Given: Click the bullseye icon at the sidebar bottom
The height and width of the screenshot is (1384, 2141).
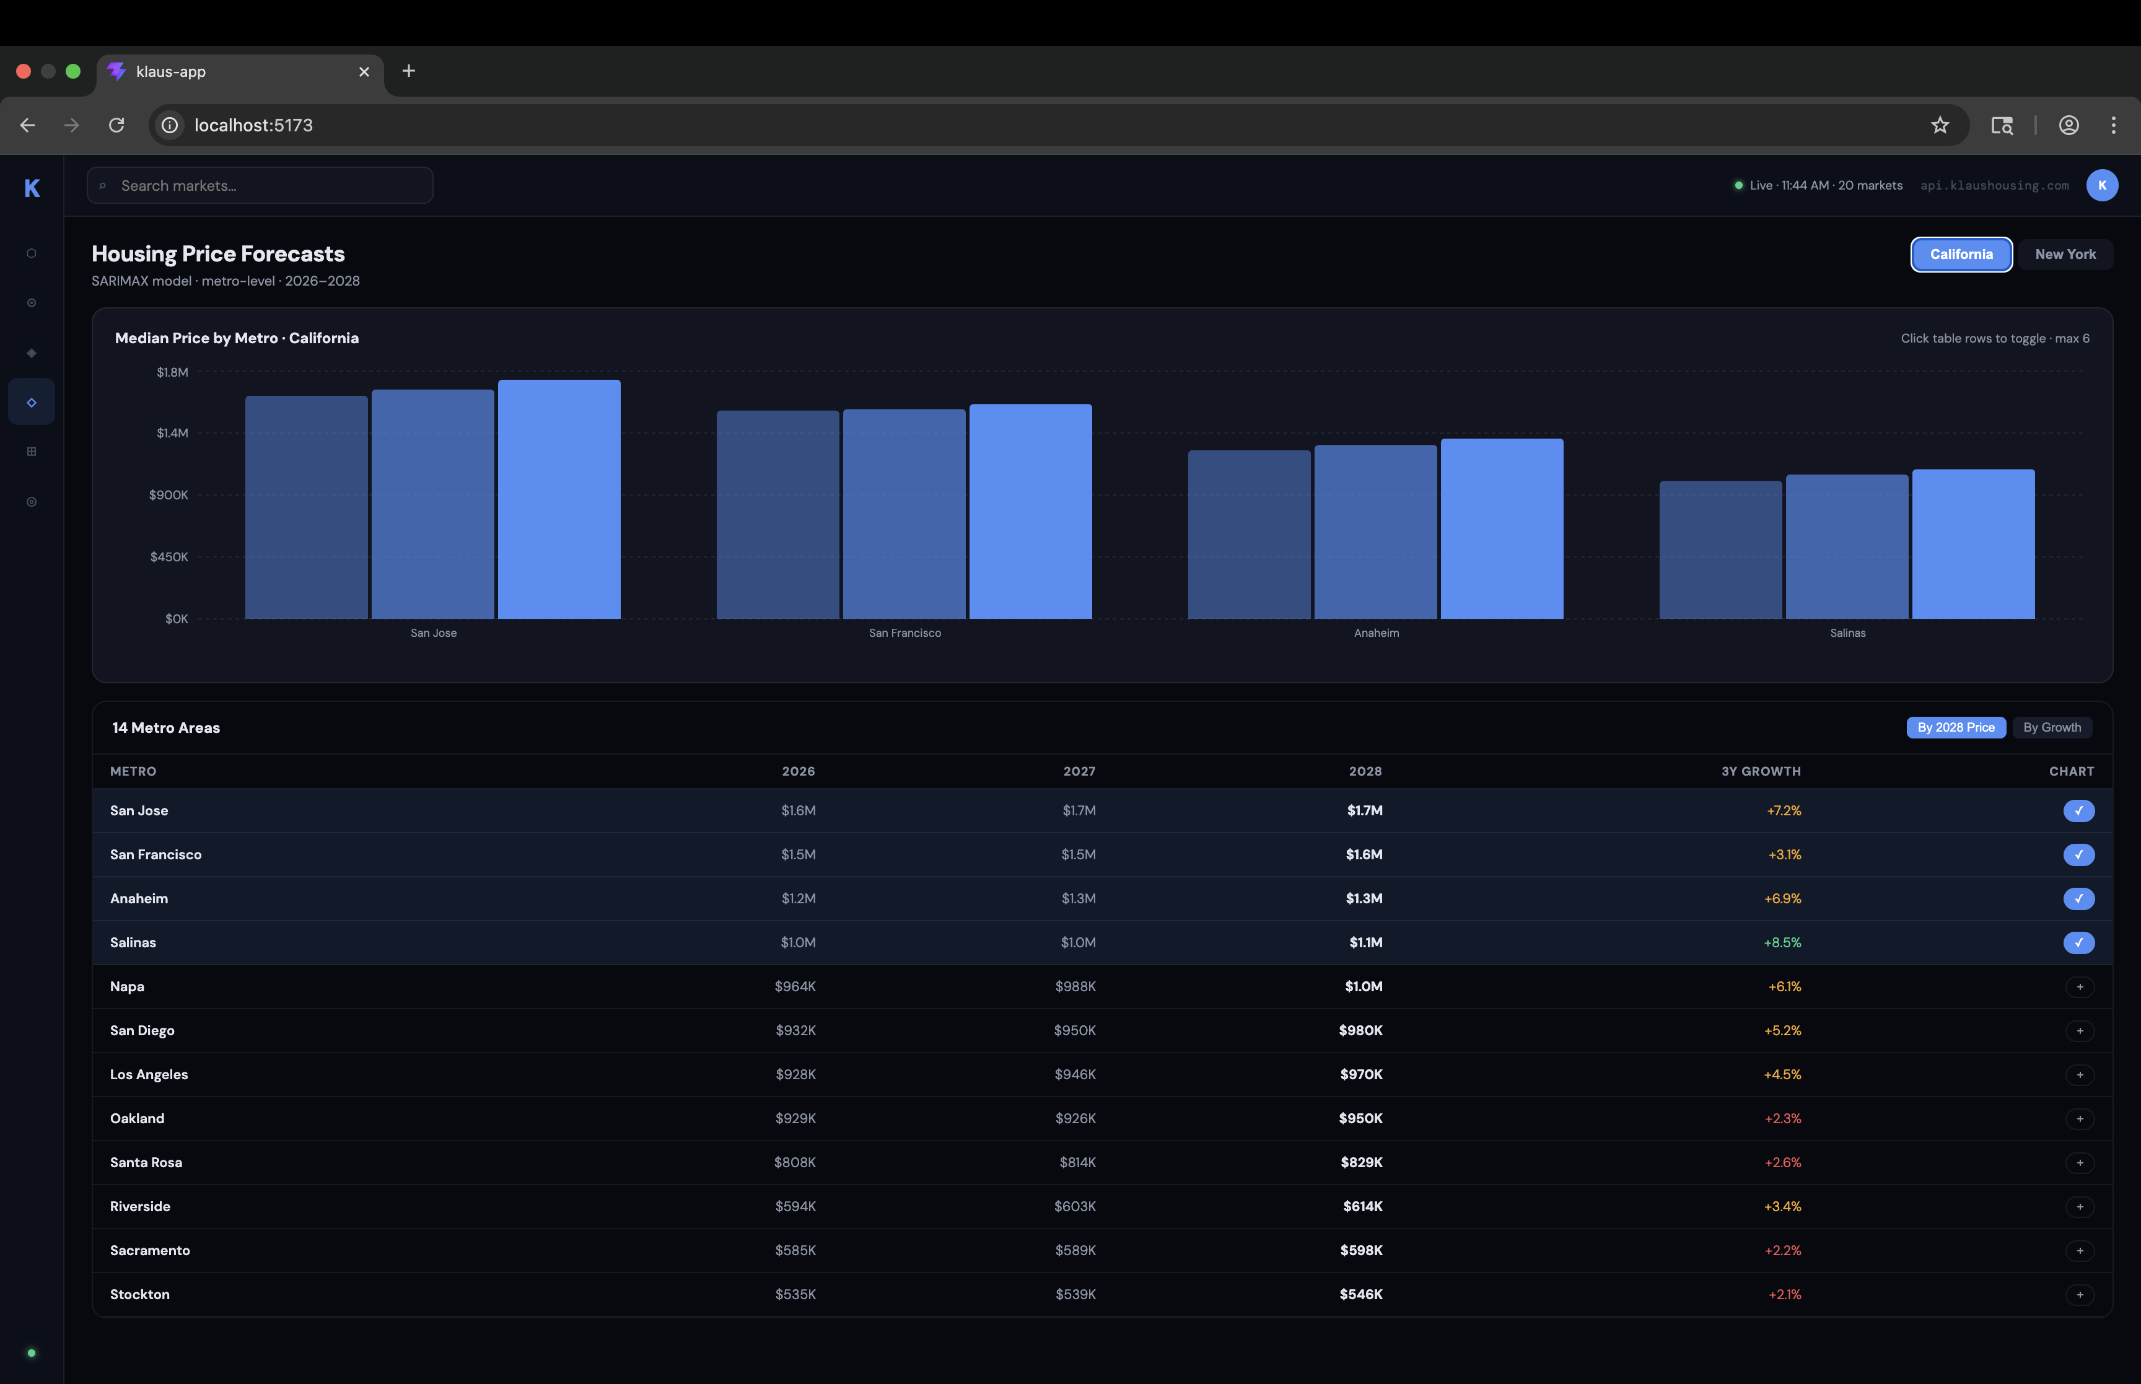Looking at the screenshot, I should pos(32,501).
